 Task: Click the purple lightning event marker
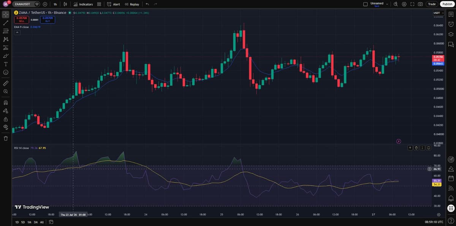399,141
